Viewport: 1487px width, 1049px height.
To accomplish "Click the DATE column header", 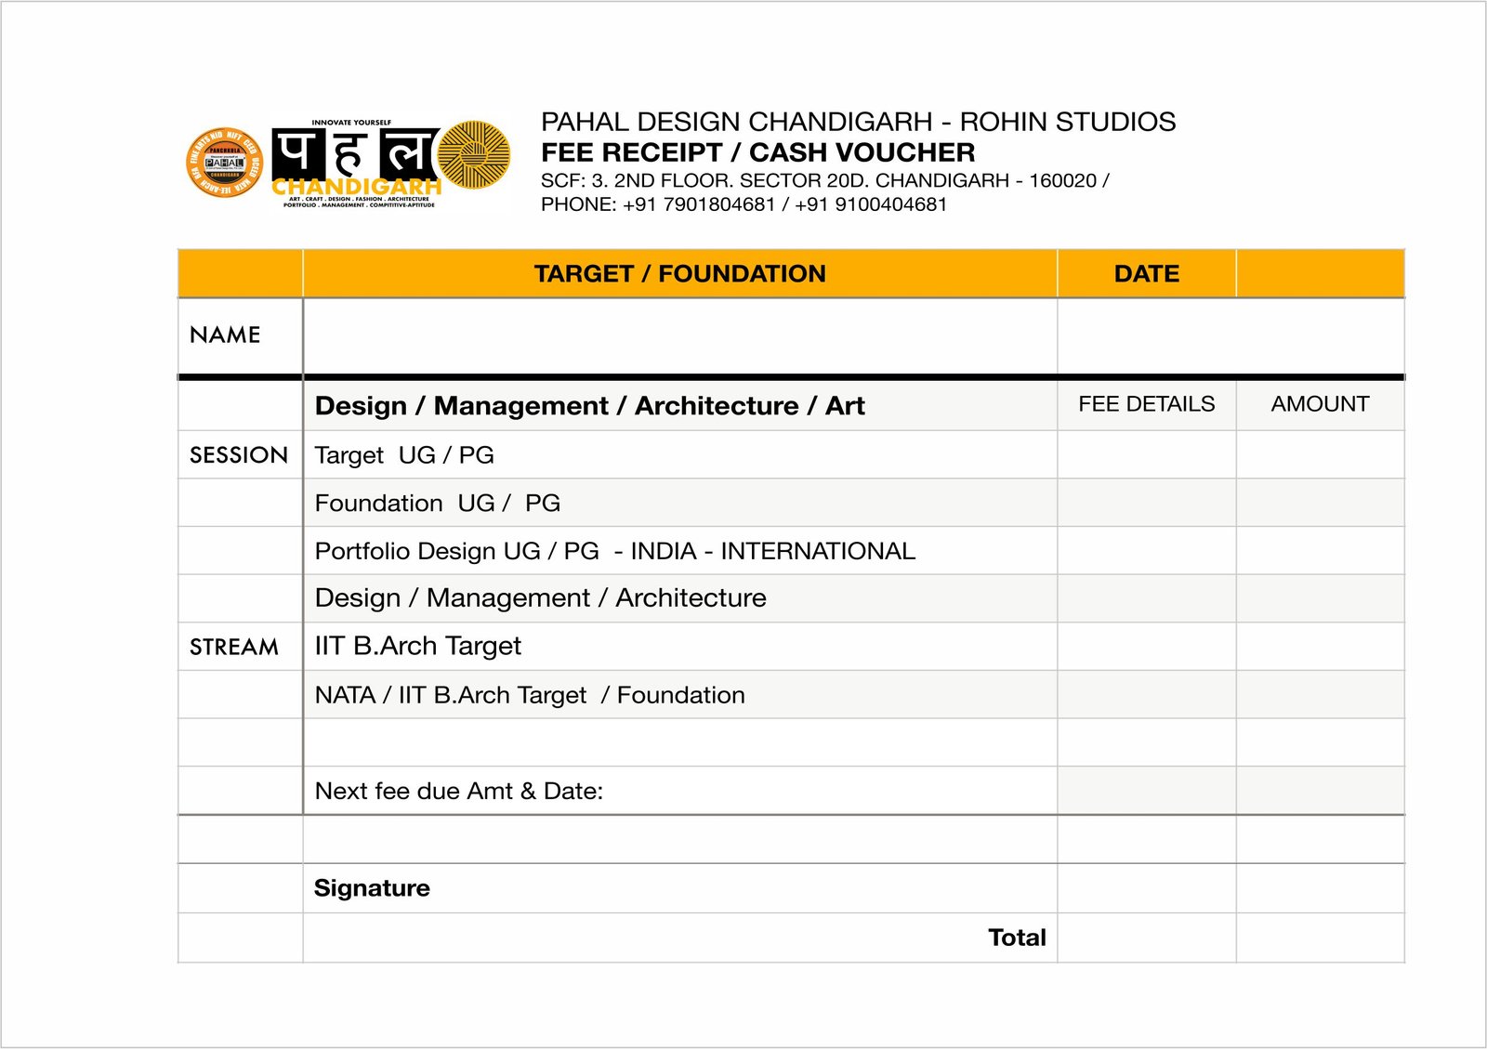I will 1146,274.
